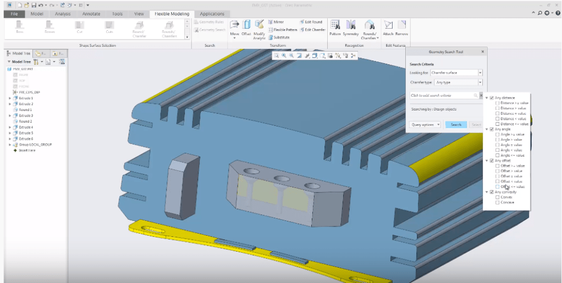This screenshot has width=562, height=283.
Task: Click the Remove feature icon
Action: [402, 26]
